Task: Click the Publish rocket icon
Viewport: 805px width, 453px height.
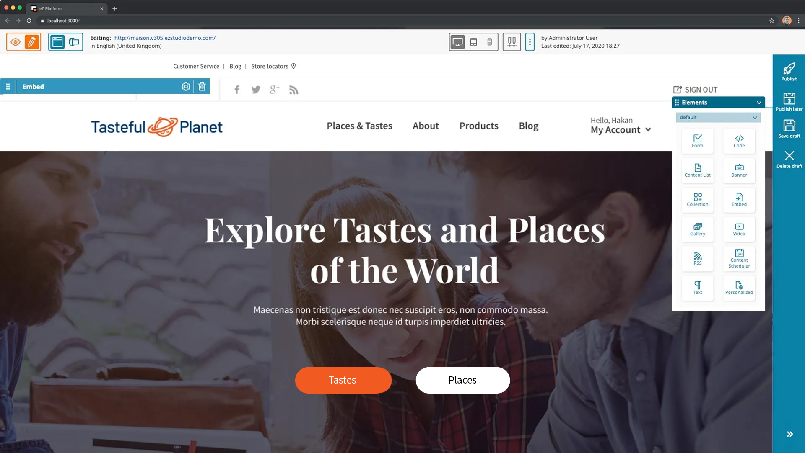Action: coord(789,72)
